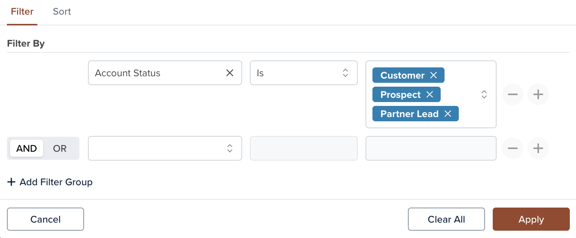Remove first filter row with minus icon
This screenshot has width=576, height=238.
coord(513,94)
